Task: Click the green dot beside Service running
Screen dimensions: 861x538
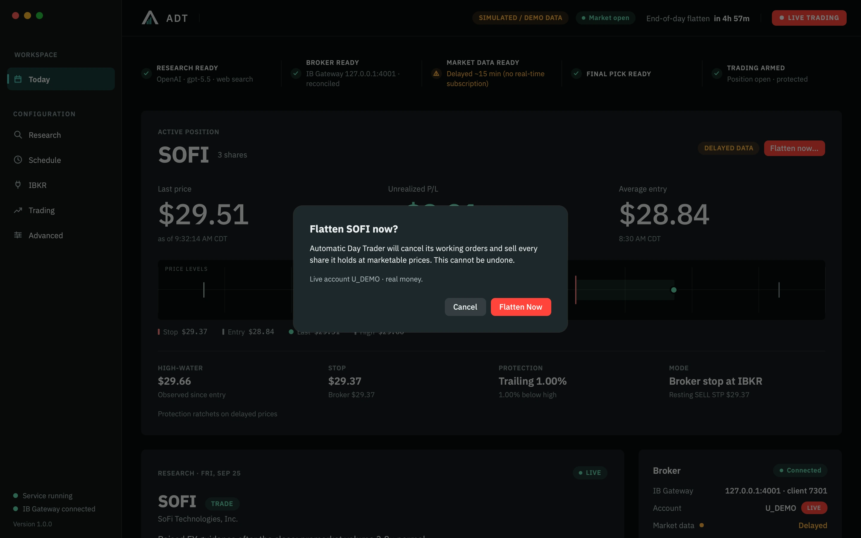Action: pos(16,495)
